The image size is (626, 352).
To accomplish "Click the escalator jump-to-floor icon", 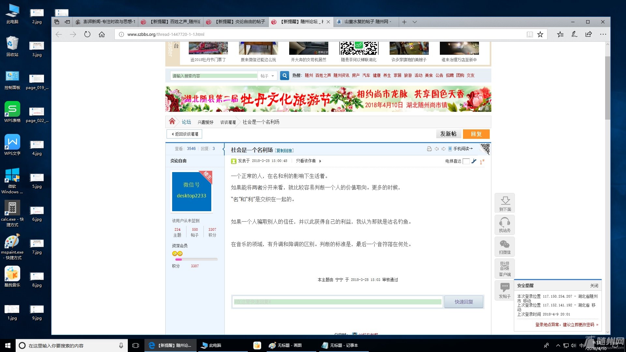I will coord(474,161).
